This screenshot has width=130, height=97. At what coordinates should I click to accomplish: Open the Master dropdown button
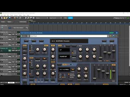[10, 22]
